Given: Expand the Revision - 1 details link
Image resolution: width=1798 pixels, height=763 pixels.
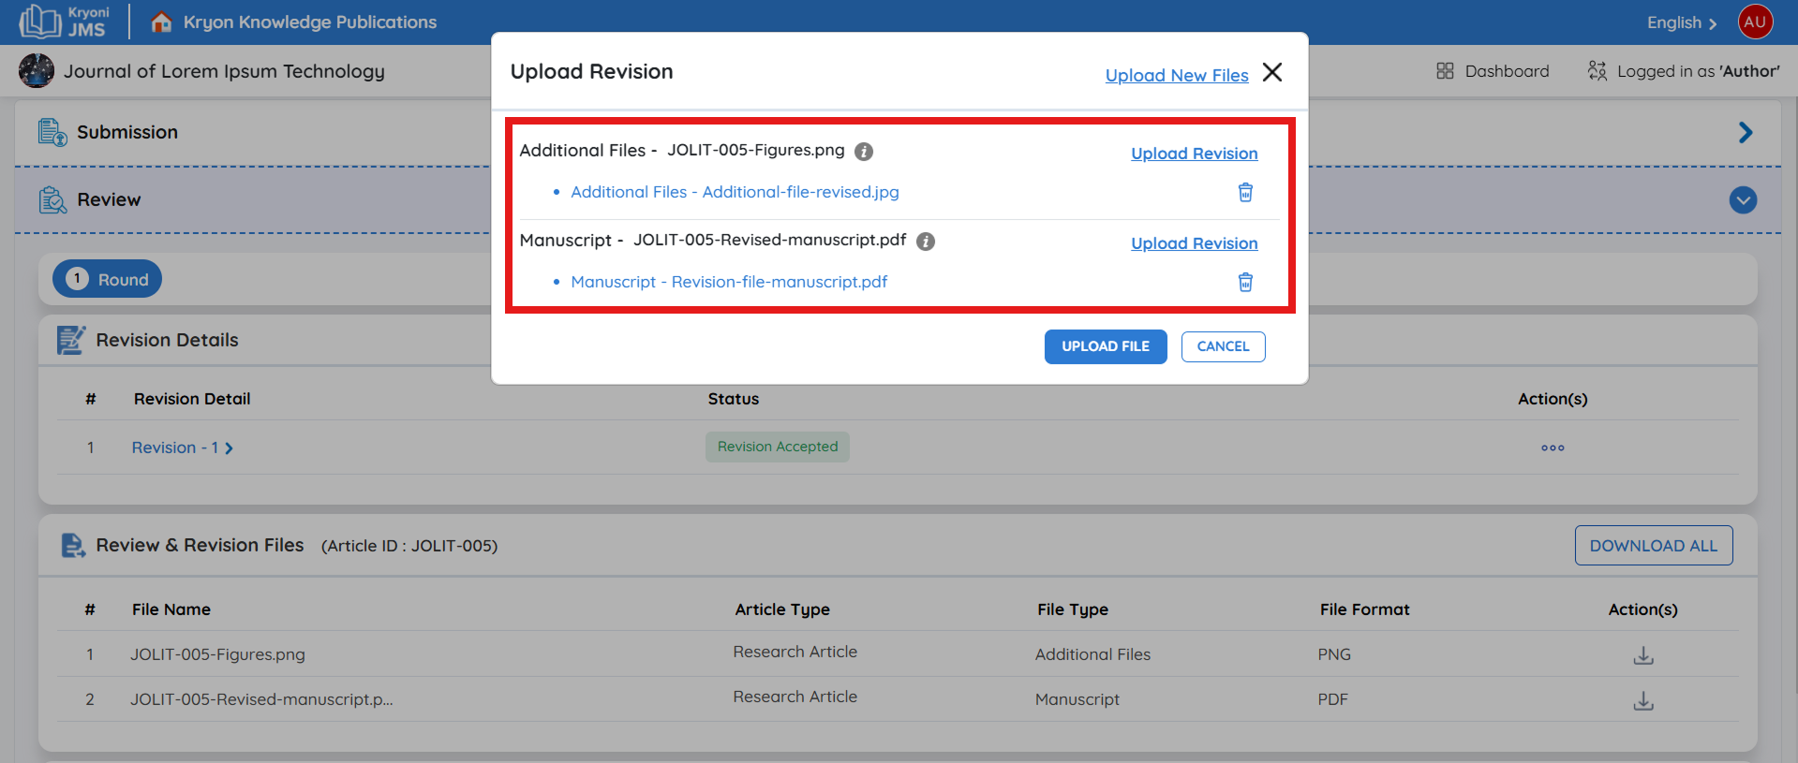Looking at the screenshot, I should pyautogui.click(x=182, y=448).
